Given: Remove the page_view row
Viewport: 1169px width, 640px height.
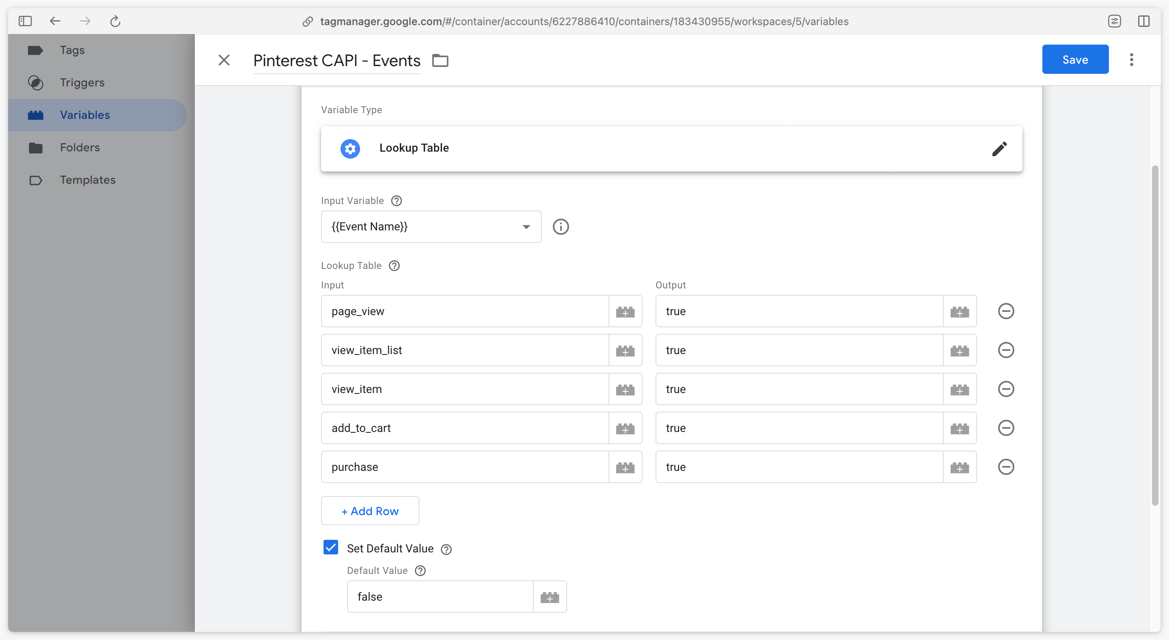Looking at the screenshot, I should coord(1006,311).
